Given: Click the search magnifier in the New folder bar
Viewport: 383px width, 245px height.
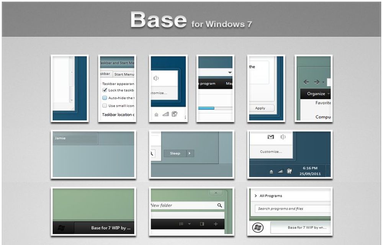Looking at the screenshot, I should (x=219, y=205).
